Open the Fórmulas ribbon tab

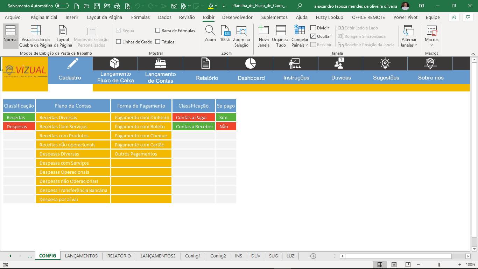point(140,17)
